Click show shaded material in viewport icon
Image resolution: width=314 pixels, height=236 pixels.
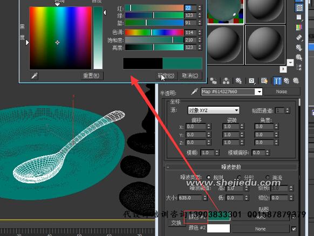click(264, 81)
